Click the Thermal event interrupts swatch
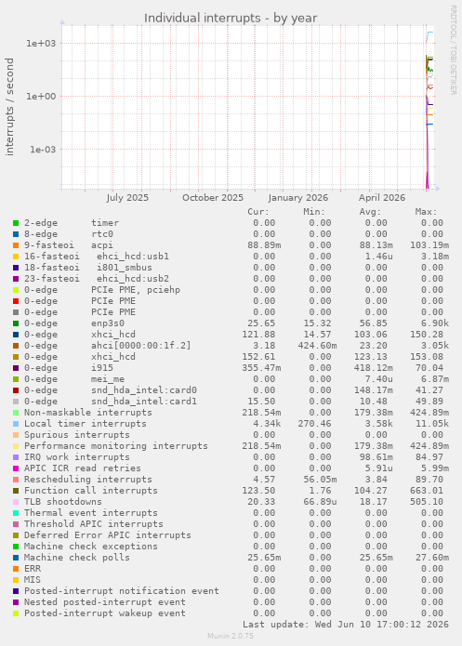 click(x=16, y=513)
